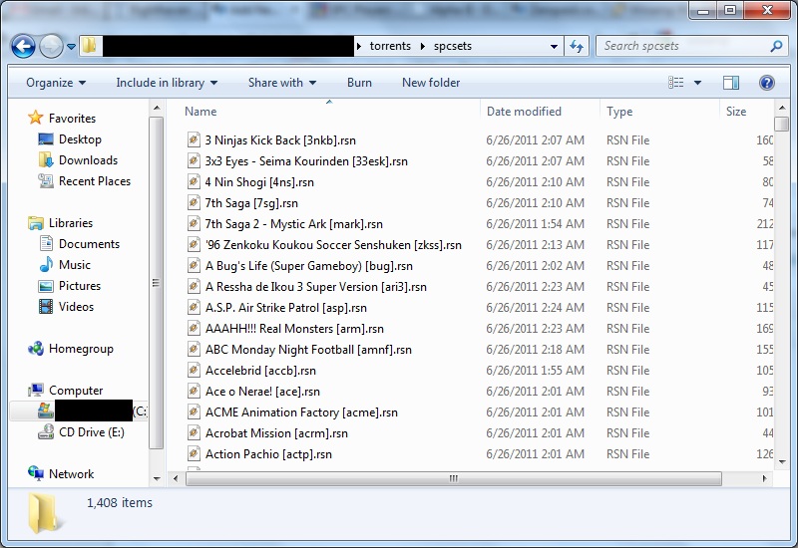Open the recent pages dropdown arrow

(71, 46)
